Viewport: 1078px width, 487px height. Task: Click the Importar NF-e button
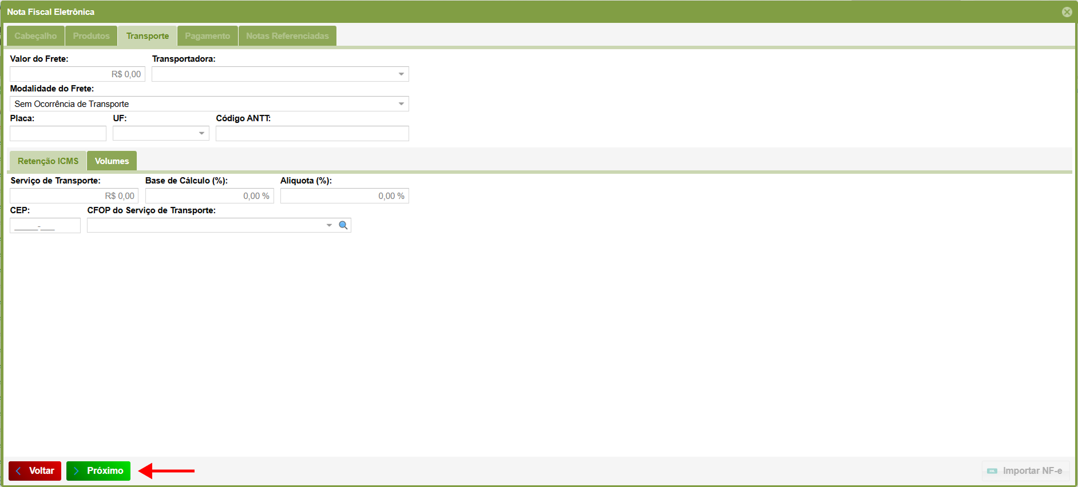1025,471
